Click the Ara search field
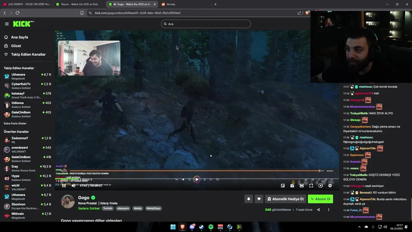The image size is (412, 232). pos(206,24)
